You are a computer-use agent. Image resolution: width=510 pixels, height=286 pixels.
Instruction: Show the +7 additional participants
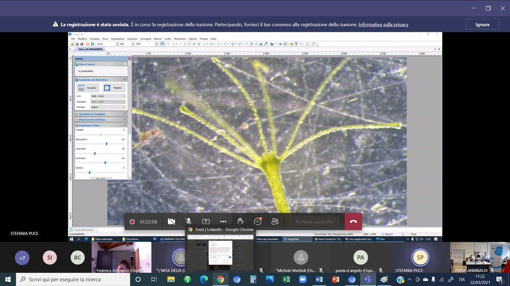23,258
